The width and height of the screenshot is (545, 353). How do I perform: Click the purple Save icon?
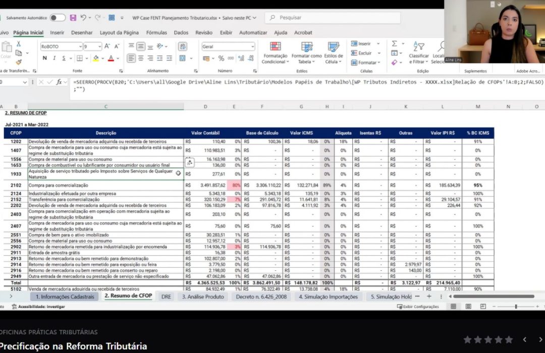(x=73, y=18)
